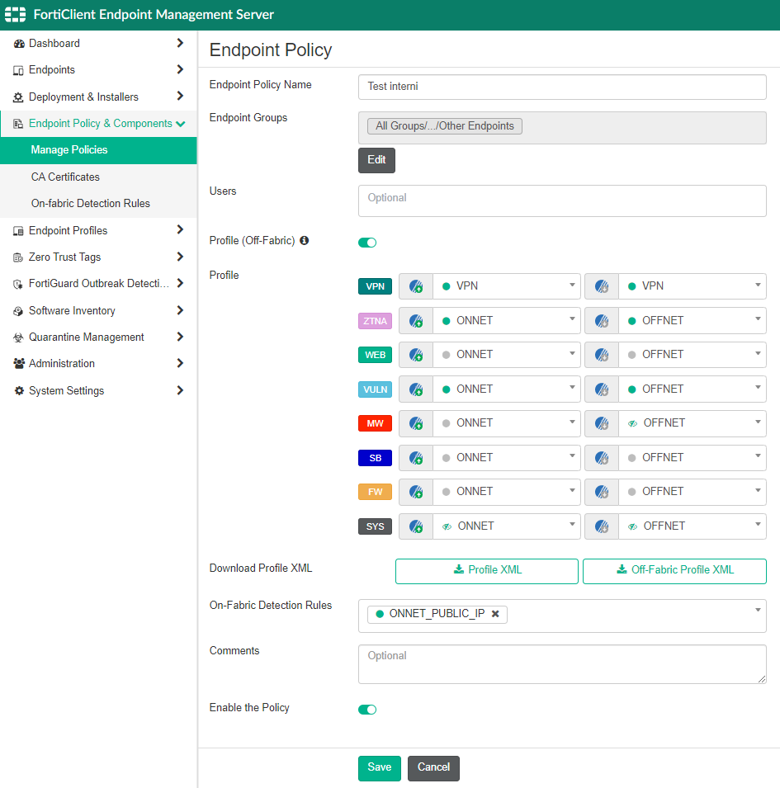Click the Quarantine Management biohazard icon
The width and height of the screenshot is (780, 788).
pyautogui.click(x=18, y=337)
